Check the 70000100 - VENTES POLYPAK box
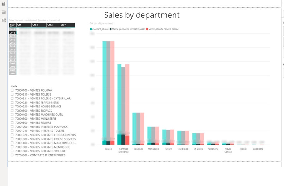 coord(12,90)
